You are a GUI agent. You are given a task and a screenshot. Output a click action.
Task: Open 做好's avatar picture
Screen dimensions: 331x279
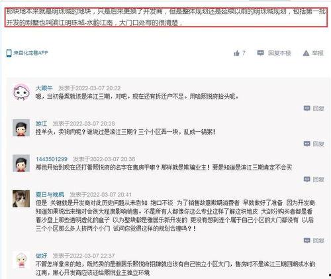coord(21,260)
